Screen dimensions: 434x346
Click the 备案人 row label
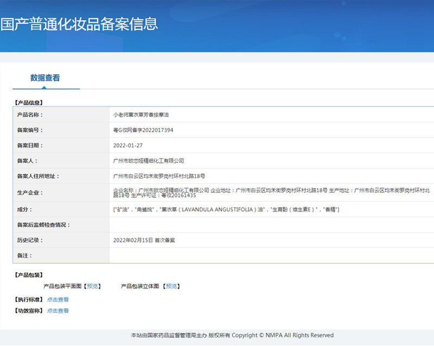tap(27, 161)
